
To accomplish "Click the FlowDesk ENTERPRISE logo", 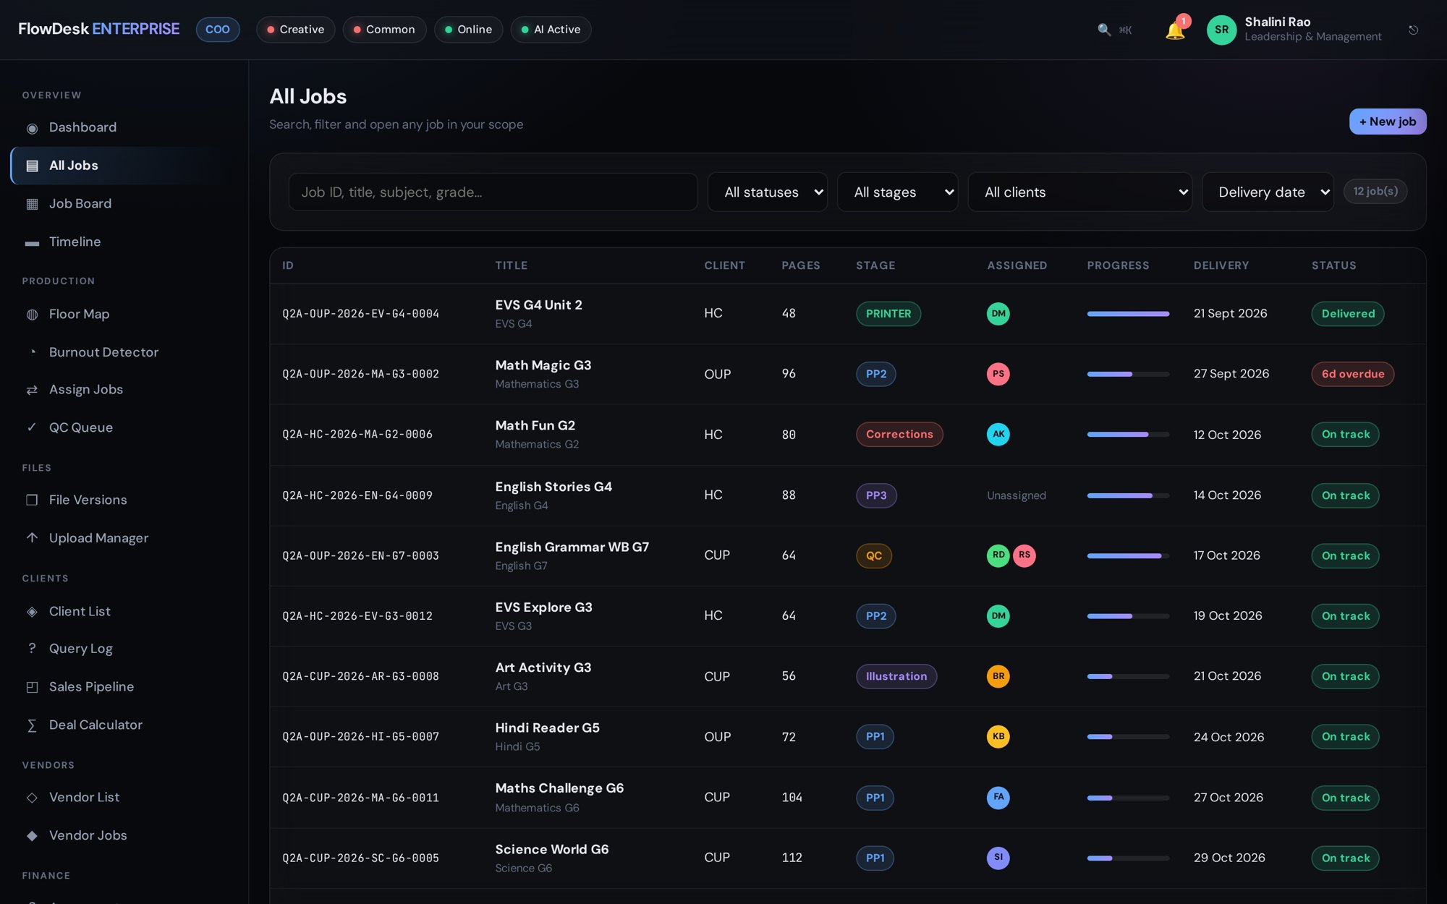I will 99,29.
